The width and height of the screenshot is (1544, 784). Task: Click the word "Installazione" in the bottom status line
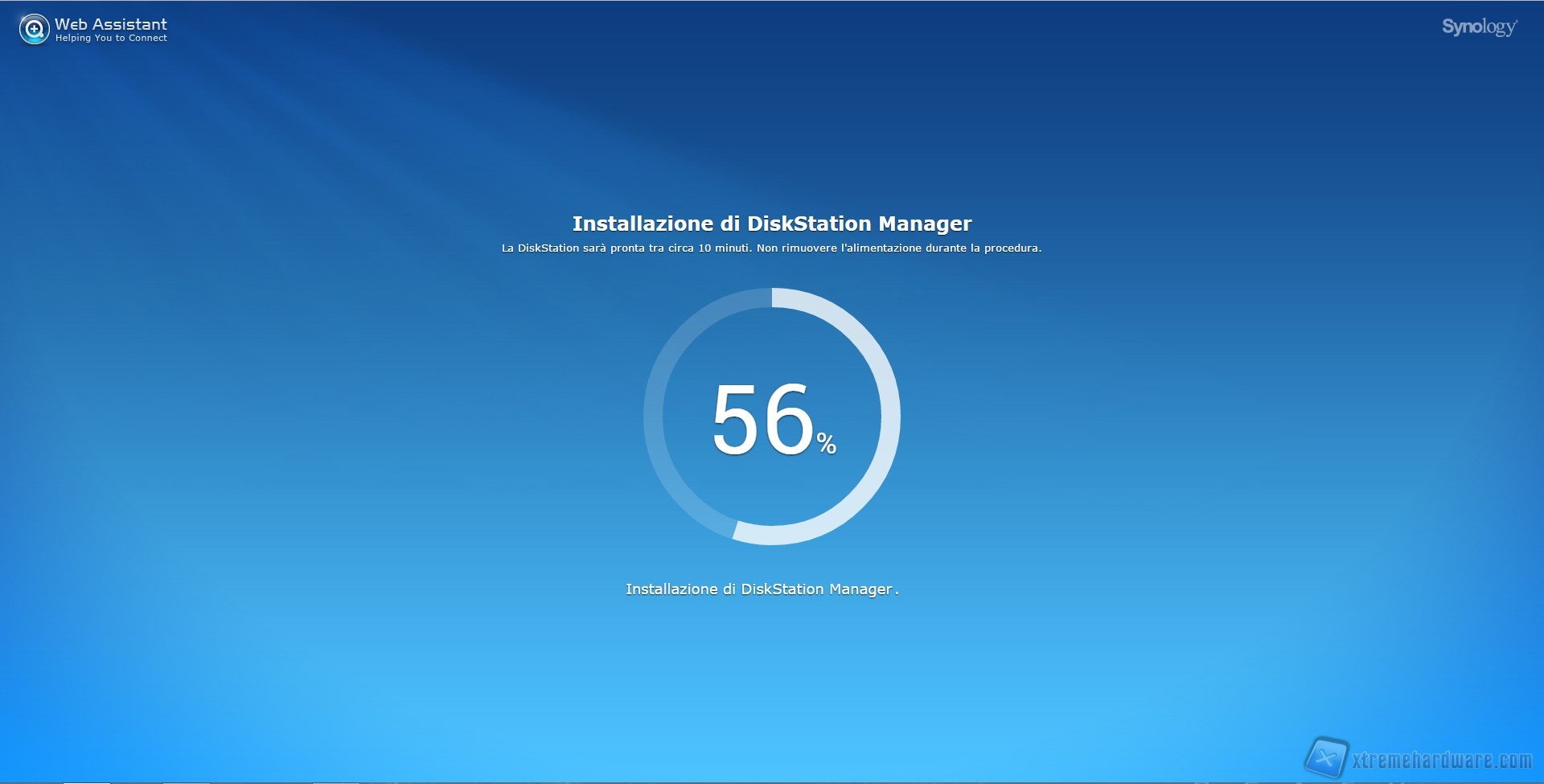tap(671, 589)
